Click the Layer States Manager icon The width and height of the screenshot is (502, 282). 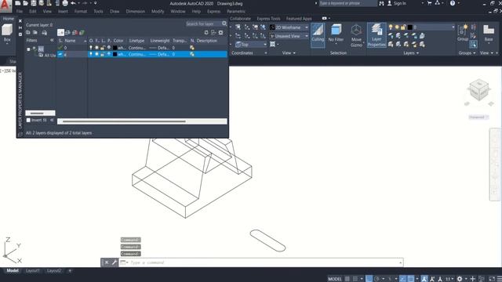pyautogui.click(x=45, y=32)
